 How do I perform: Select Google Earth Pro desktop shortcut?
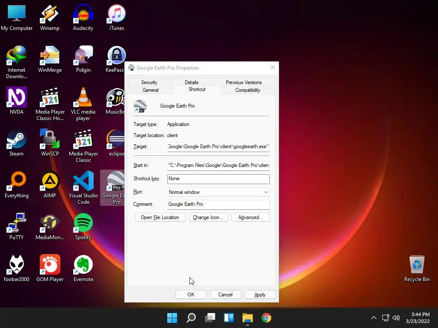[113, 188]
